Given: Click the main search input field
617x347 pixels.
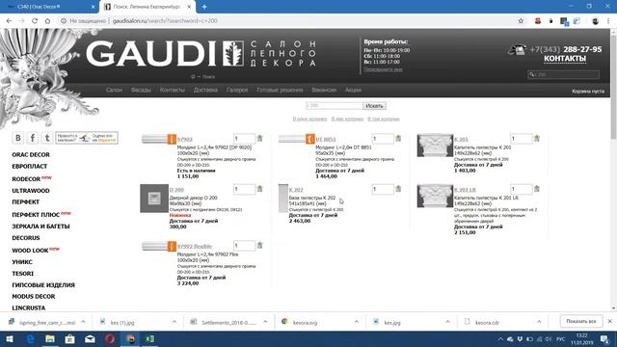Looking at the screenshot, I should pos(335,106).
